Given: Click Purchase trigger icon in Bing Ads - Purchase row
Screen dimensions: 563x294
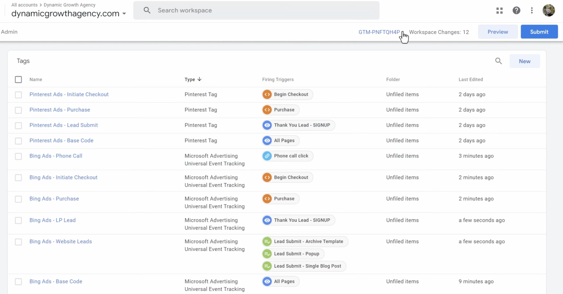Looking at the screenshot, I should click(267, 199).
